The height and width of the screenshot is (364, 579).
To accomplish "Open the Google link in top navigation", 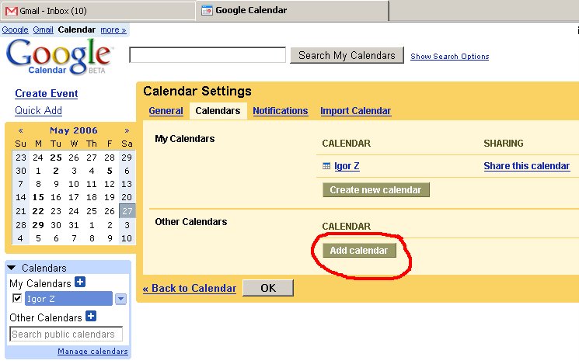I will pos(15,29).
